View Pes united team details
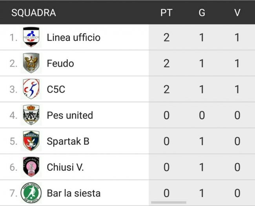 click(x=70, y=115)
